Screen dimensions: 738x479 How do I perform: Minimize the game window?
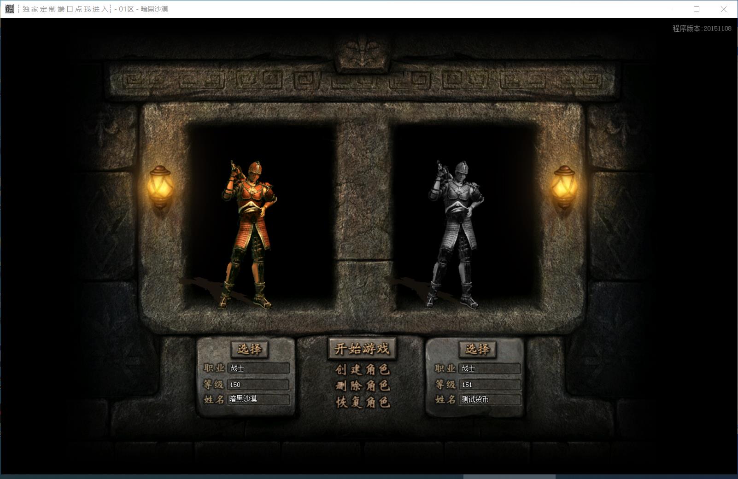(x=670, y=9)
